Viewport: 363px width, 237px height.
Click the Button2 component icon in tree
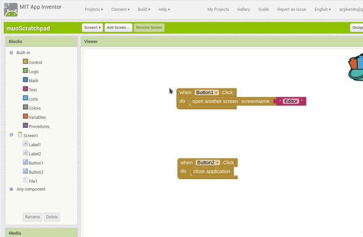25,171
